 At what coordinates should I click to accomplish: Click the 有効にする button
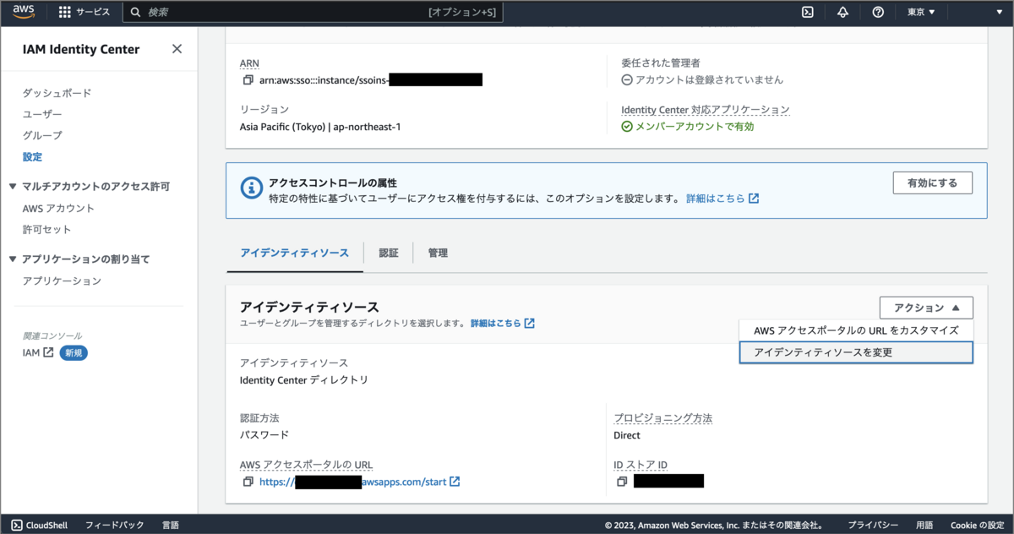pos(932,183)
